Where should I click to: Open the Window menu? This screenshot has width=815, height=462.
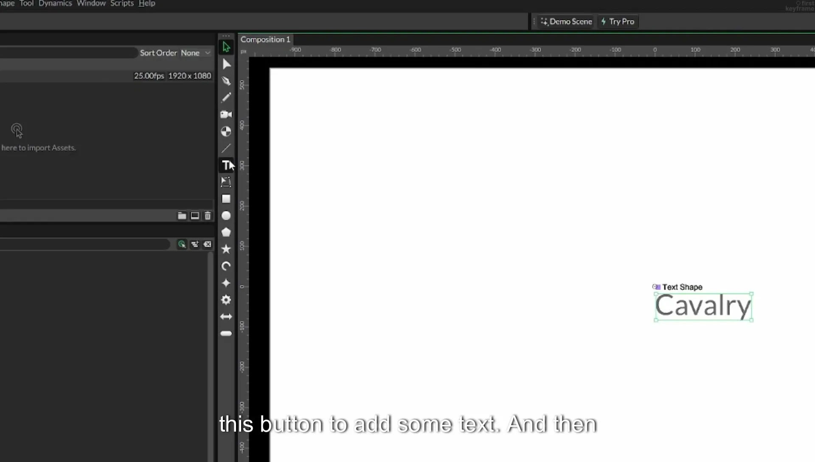pos(91,3)
